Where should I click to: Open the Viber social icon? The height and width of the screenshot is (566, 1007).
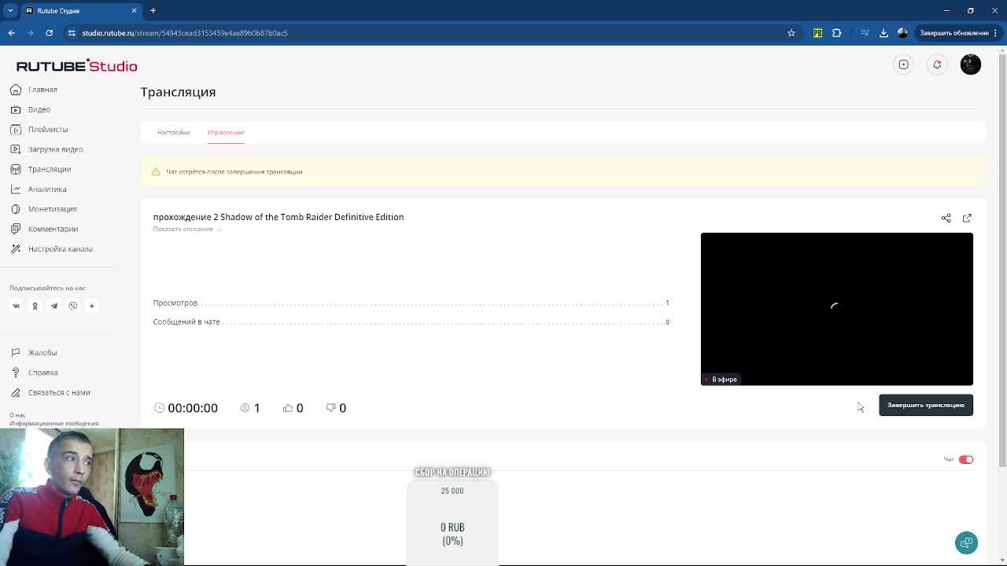pos(72,306)
